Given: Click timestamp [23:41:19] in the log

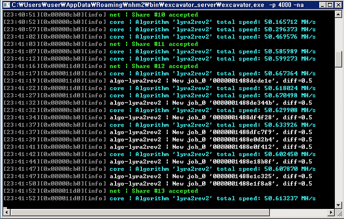Looking at the screenshot, I should pos(22,81).
